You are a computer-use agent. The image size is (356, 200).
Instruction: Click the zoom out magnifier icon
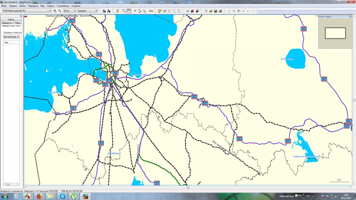tap(60, 11)
